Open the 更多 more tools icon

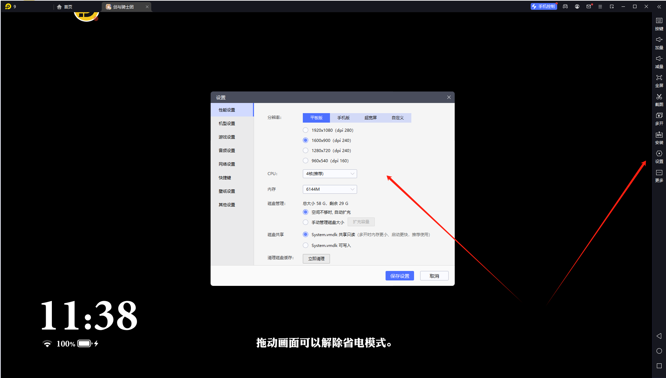659,175
